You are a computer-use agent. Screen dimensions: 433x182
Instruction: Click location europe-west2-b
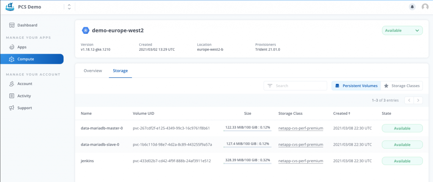coord(210,50)
